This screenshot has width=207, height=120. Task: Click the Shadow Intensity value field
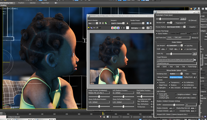pyautogui.click(x=171, y=108)
